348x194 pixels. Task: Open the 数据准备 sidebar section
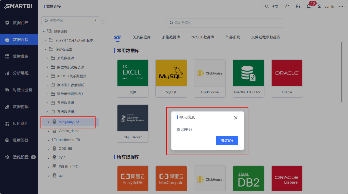(x=19, y=56)
